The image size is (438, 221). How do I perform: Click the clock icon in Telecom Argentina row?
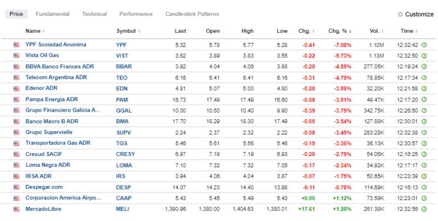click(x=424, y=77)
